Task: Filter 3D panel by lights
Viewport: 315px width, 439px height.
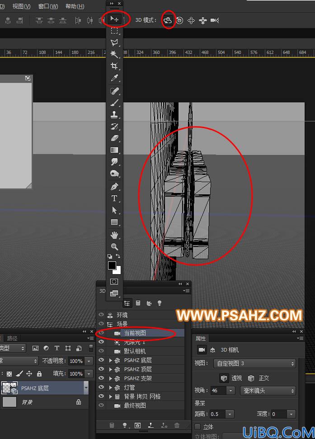Action: coord(160,303)
